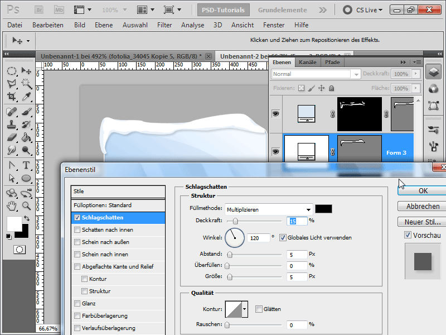The image size is (446, 335).
Task: Open the Ansicht menu
Action: [x=243, y=25]
